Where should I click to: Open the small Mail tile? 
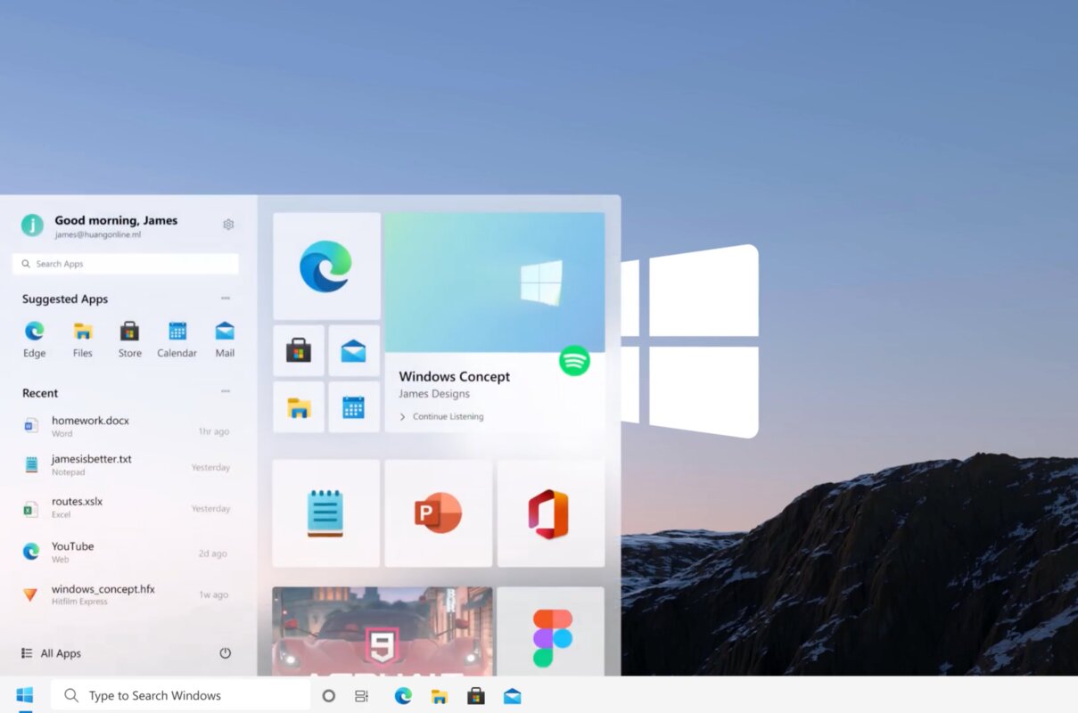[354, 350]
